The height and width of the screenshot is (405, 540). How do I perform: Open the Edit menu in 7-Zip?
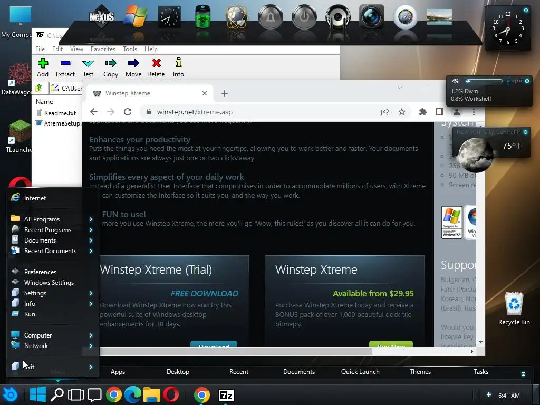pyautogui.click(x=57, y=49)
